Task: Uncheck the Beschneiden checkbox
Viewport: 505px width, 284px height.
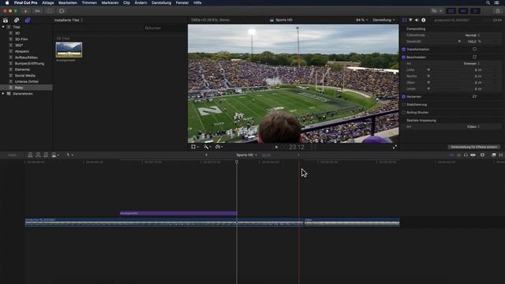Action: 403,57
